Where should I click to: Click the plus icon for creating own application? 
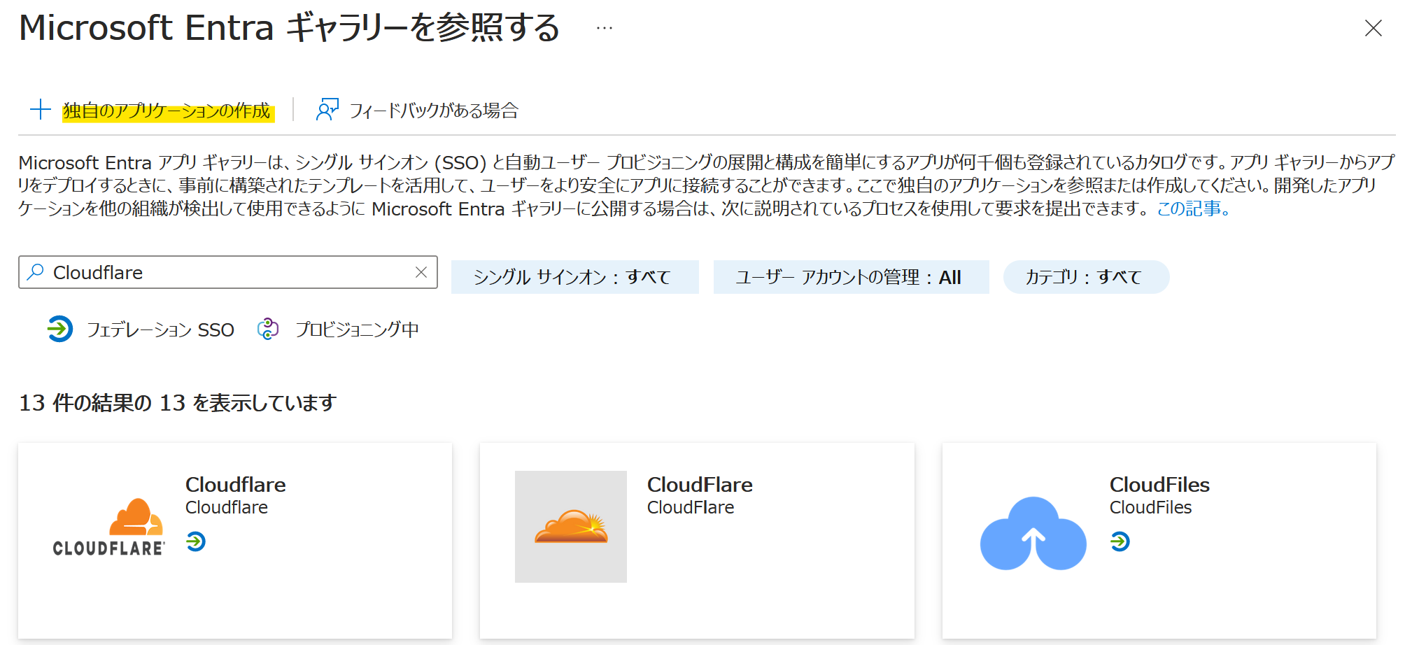coord(41,110)
